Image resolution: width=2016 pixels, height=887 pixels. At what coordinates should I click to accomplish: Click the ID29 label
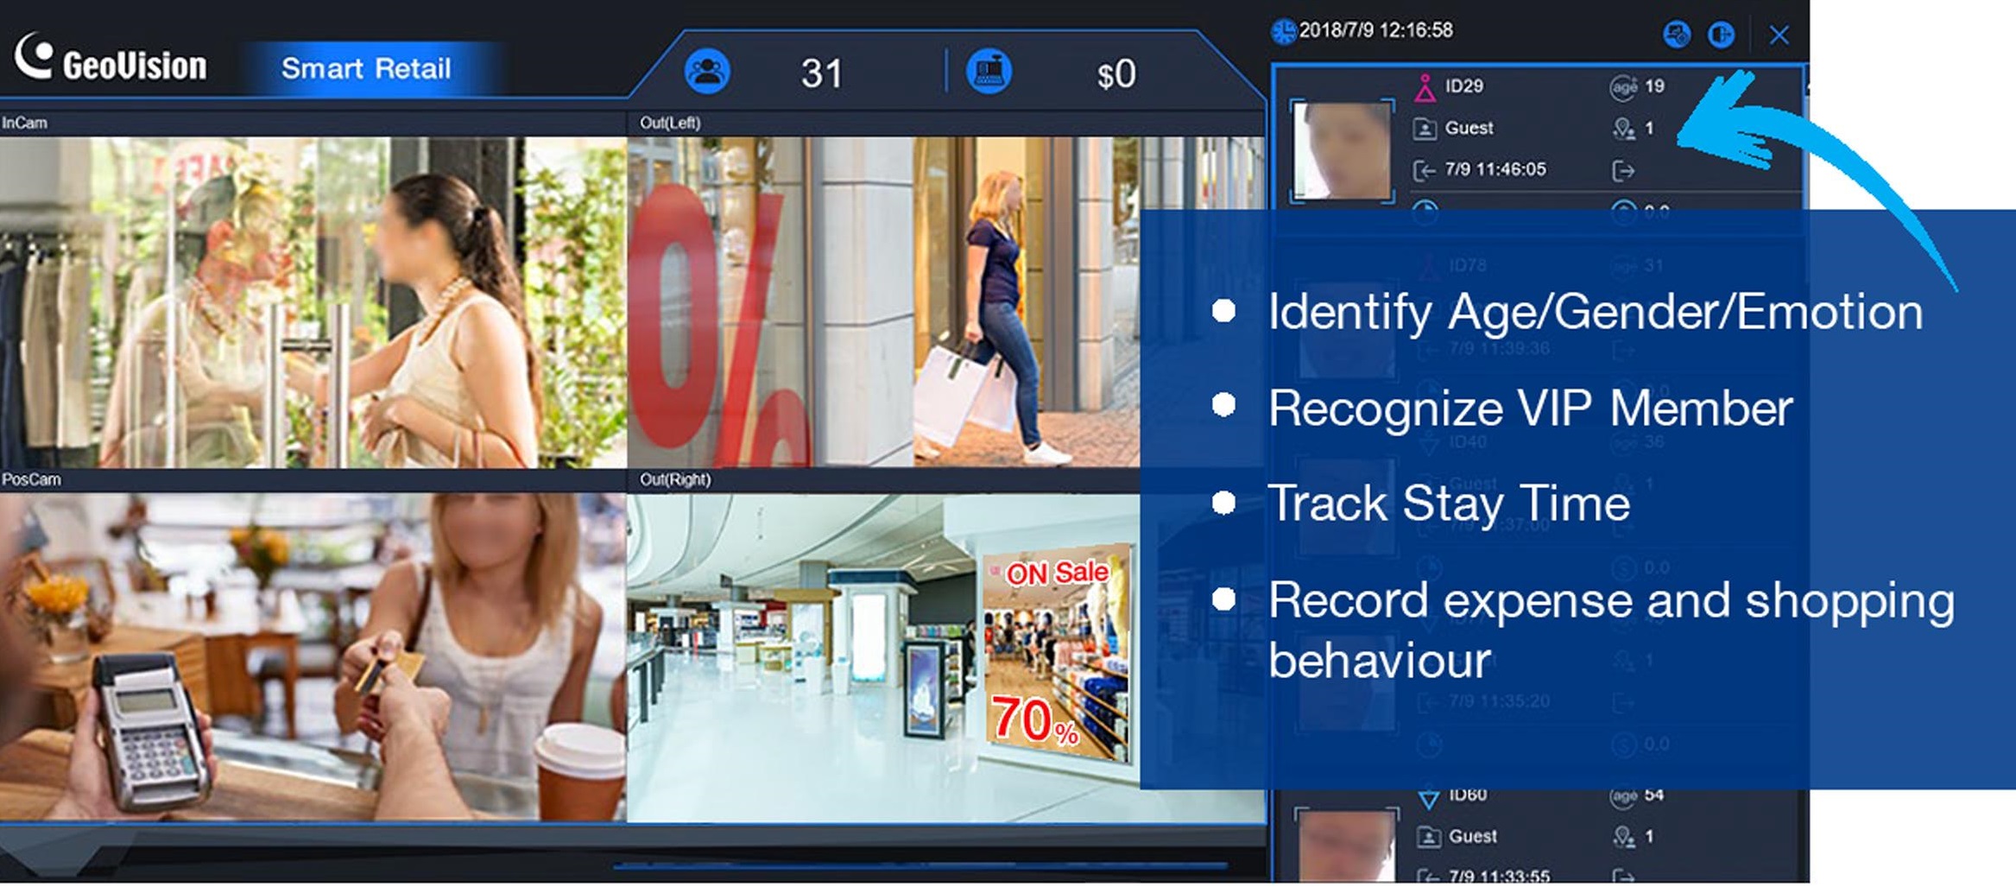click(x=1464, y=86)
